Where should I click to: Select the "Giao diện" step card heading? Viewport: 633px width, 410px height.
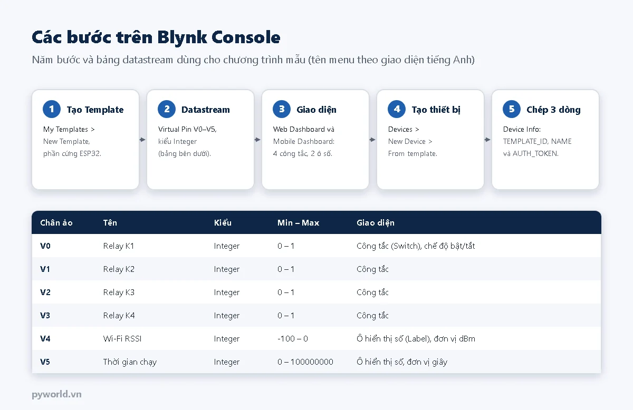coord(316,110)
